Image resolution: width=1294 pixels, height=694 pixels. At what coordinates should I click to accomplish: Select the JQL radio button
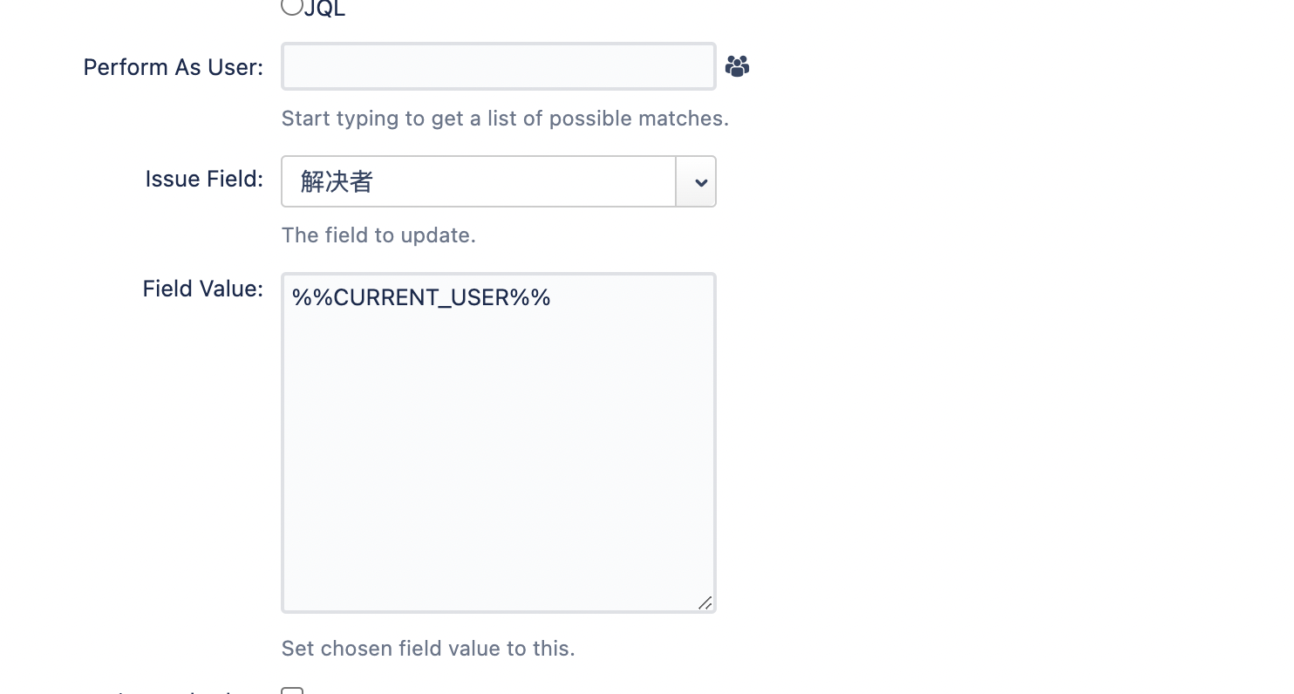(x=291, y=7)
